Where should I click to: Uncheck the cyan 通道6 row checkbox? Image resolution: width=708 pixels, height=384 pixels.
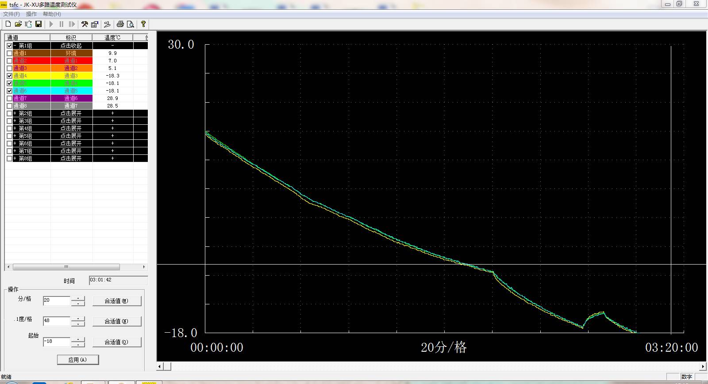10,91
